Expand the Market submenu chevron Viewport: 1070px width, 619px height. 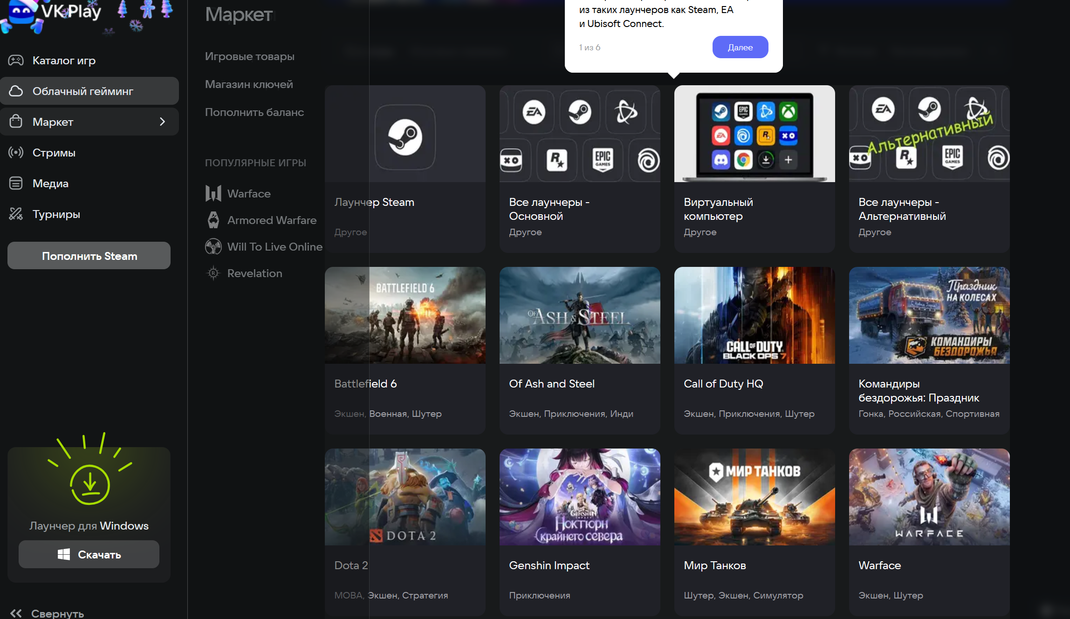click(x=162, y=122)
